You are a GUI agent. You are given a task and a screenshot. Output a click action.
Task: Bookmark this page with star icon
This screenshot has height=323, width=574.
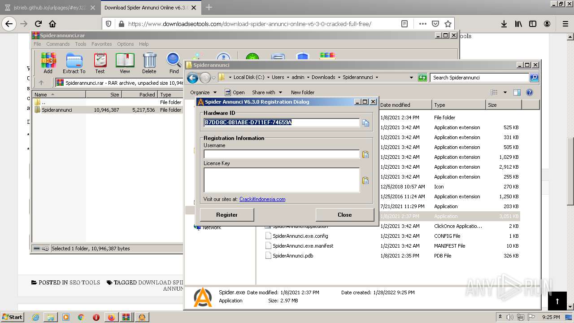448,24
